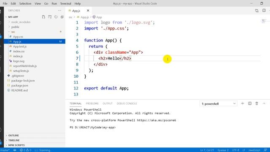Open the Help menu
Screen dimensions: 270x152
coord(78,3)
